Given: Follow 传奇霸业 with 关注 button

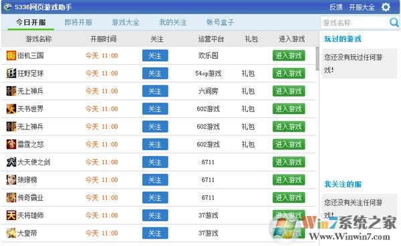Looking at the screenshot, I should click(155, 197).
